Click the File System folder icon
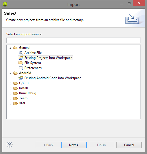Image resolution: width=147 pixels, height=154 pixels. point(21,63)
